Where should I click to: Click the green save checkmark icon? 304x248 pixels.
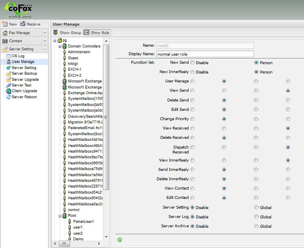(x=120, y=240)
